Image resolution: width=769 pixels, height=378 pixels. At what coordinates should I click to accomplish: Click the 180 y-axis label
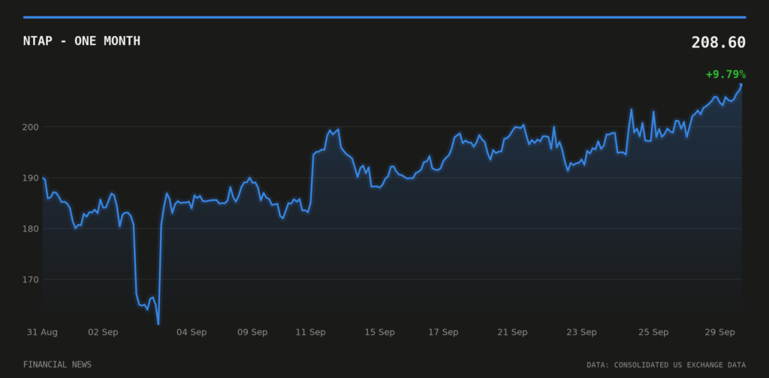point(31,228)
